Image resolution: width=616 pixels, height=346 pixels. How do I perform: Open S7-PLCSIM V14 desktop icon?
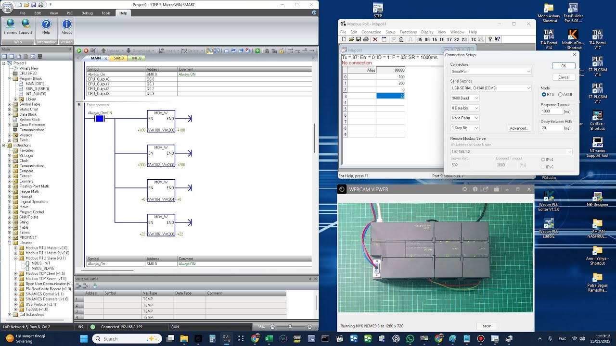(x=597, y=66)
